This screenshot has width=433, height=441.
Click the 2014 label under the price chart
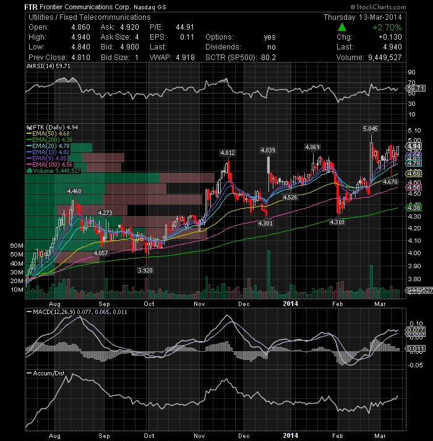click(291, 303)
